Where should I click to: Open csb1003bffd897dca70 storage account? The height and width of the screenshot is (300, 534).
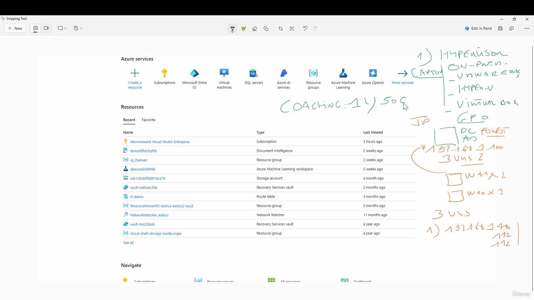click(x=148, y=178)
